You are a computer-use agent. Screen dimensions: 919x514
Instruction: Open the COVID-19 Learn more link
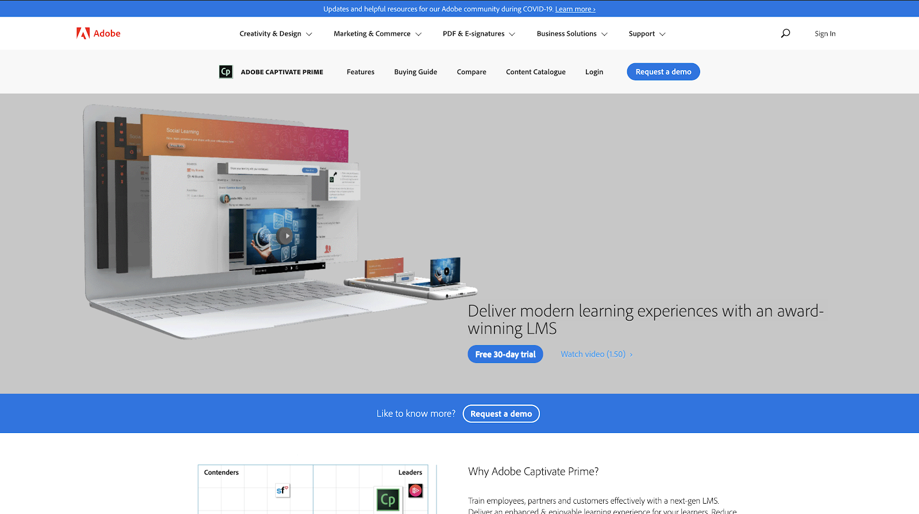point(575,9)
